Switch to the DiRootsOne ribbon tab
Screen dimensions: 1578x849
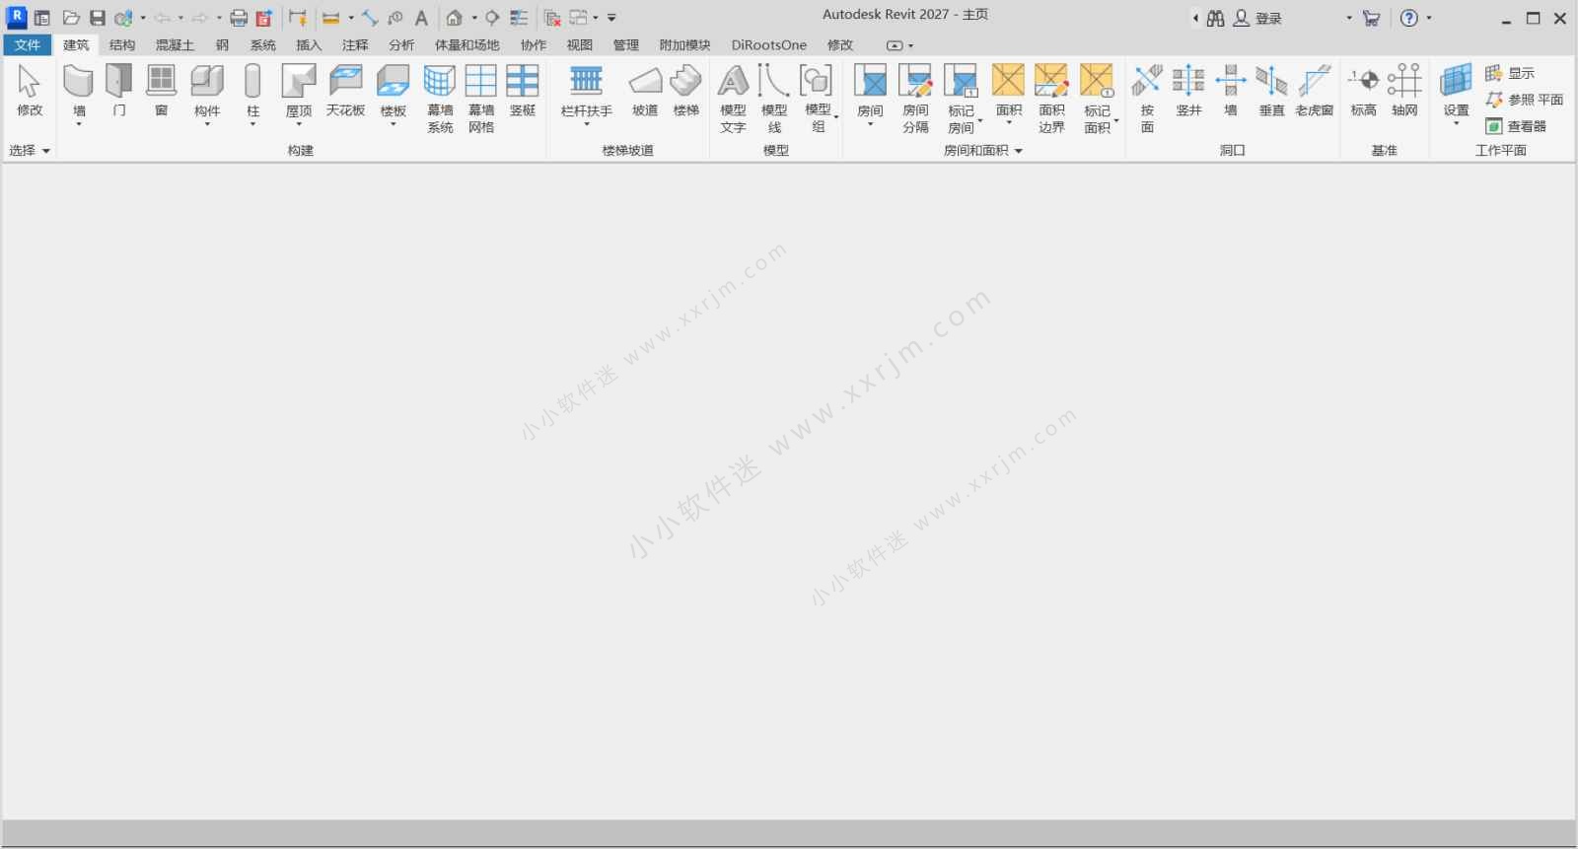(769, 44)
